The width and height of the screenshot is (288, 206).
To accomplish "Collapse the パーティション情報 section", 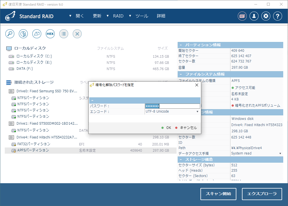I will pos(181,45).
